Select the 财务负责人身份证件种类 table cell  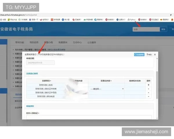[46, 89]
